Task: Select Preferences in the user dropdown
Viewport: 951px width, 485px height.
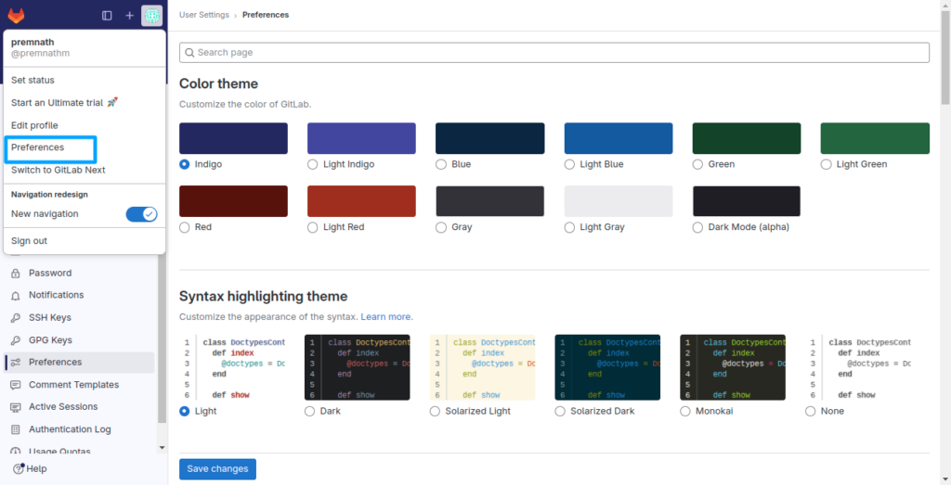Action: click(x=38, y=147)
